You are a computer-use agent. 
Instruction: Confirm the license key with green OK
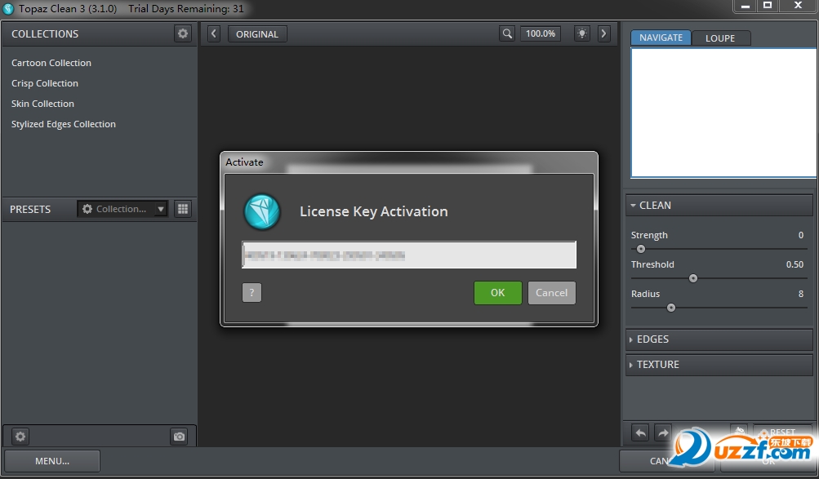pyautogui.click(x=498, y=293)
